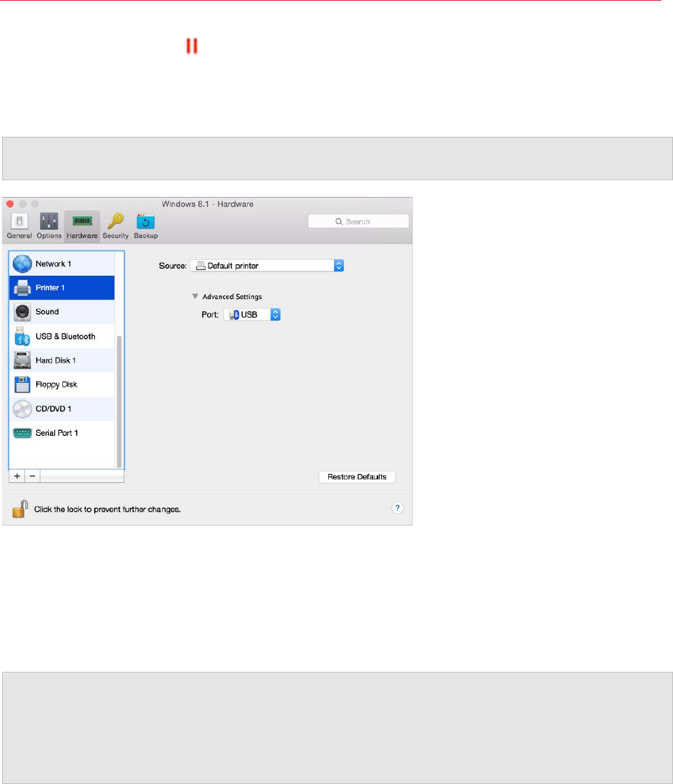Open the General settings tab
The image size is (673, 784).
(19, 226)
